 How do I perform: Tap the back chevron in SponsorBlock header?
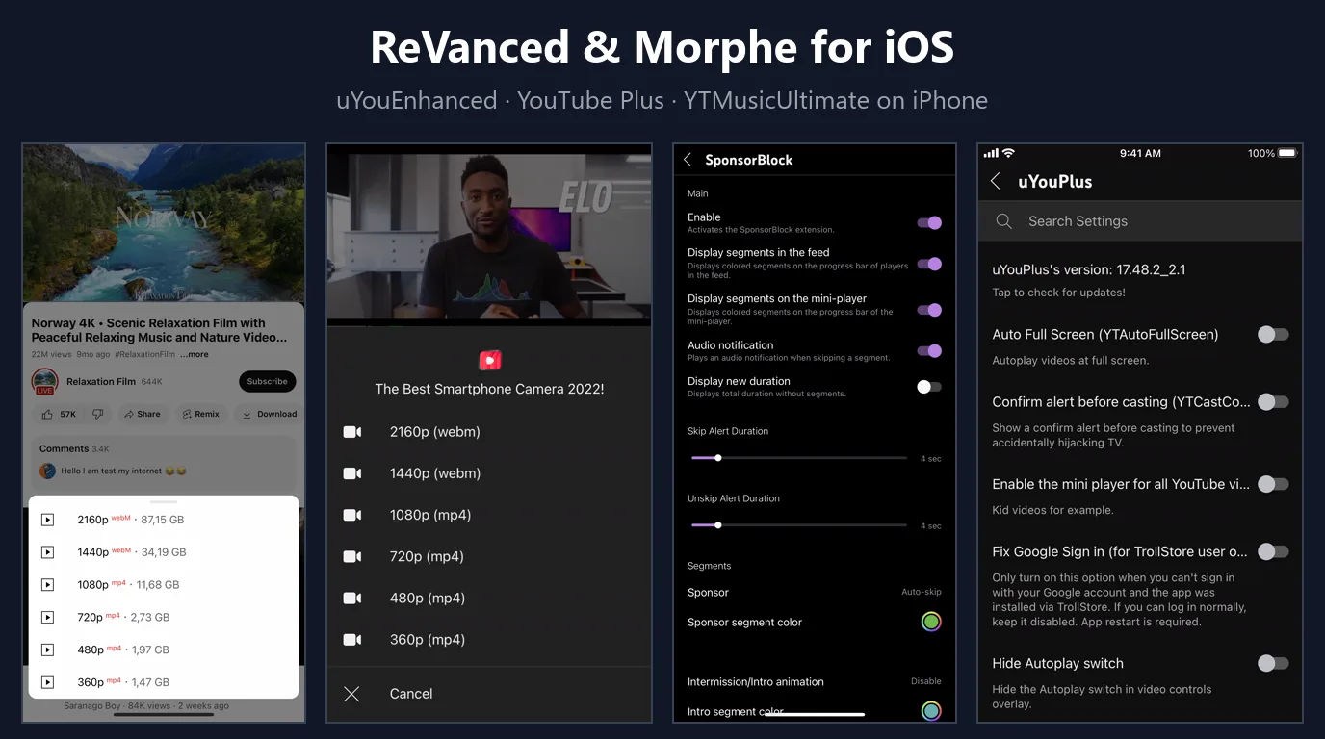pyautogui.click(x=688, y=160)
